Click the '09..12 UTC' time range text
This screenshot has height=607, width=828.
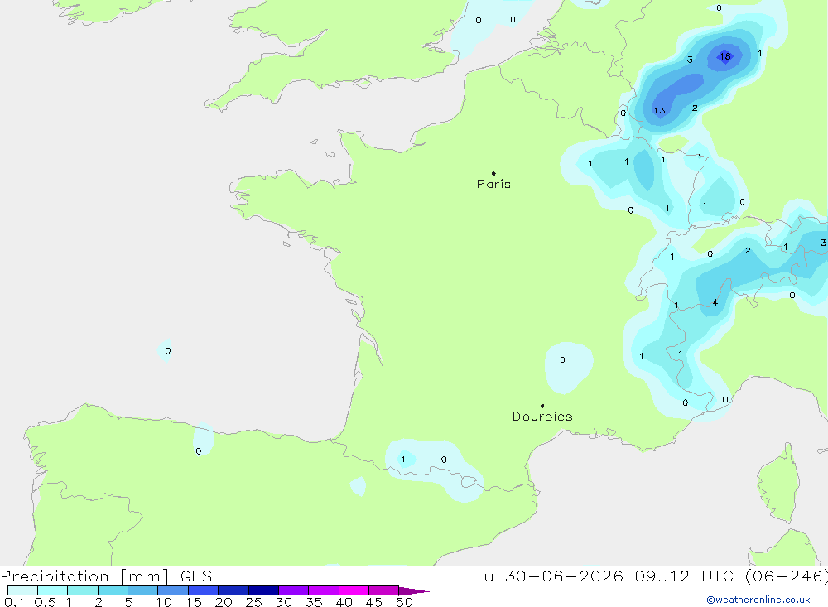685,576
